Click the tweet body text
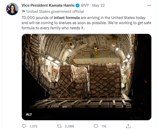The width and height of the screenshot is (157, 131). (x=86, y=23)
